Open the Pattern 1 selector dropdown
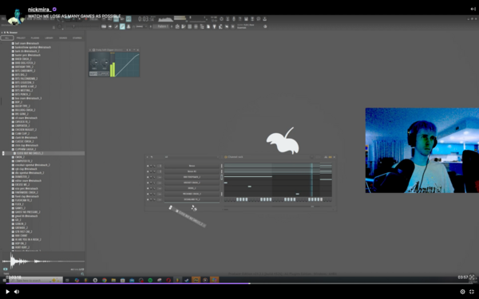The height and width of the screenshot is (299, 479). (x=162, y=26)
